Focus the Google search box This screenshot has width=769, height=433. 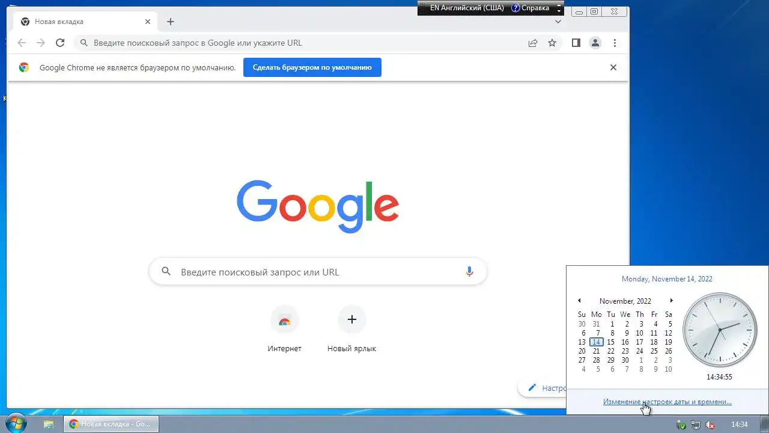coord(318,272)
